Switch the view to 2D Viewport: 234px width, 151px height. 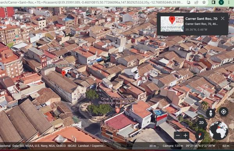(201, 123)
